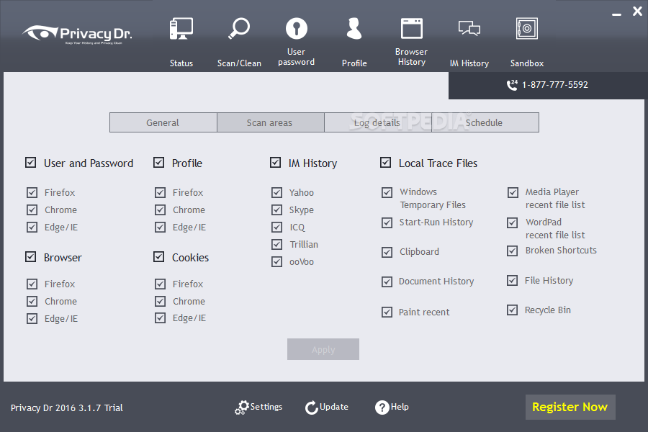Toggle the User and Password checkbox
Viewport: 648px width, 432px height.
[30, 163]
